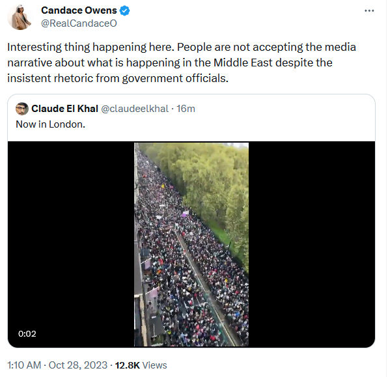Click Claude El Khal's small avatar

[x=22, y=109]
